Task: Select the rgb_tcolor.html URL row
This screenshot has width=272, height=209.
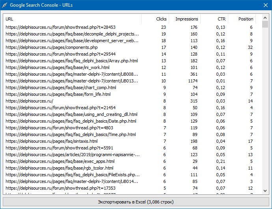Action: click(59, 168)
